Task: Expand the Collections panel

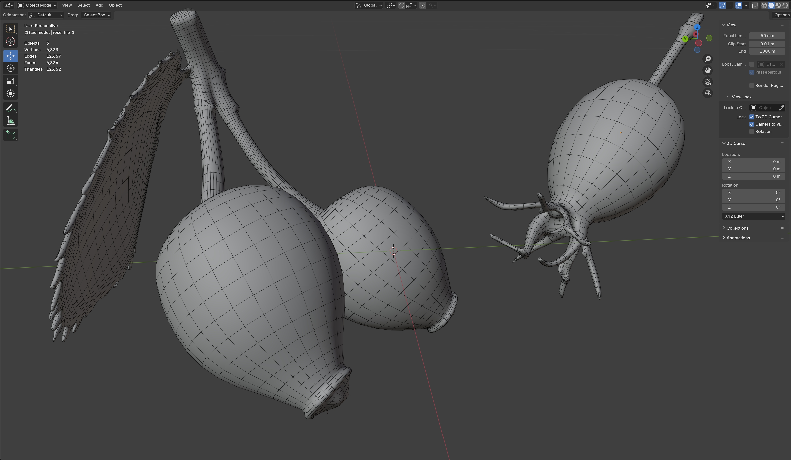Action: click(x=737, y=228)
